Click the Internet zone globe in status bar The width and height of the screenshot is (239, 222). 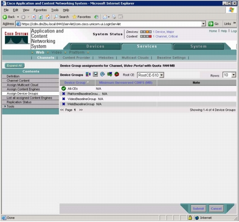click(x=197, y=218)
